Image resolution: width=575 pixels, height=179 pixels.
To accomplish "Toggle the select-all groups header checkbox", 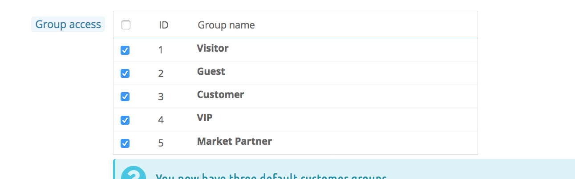I will (x=126, y=25).
